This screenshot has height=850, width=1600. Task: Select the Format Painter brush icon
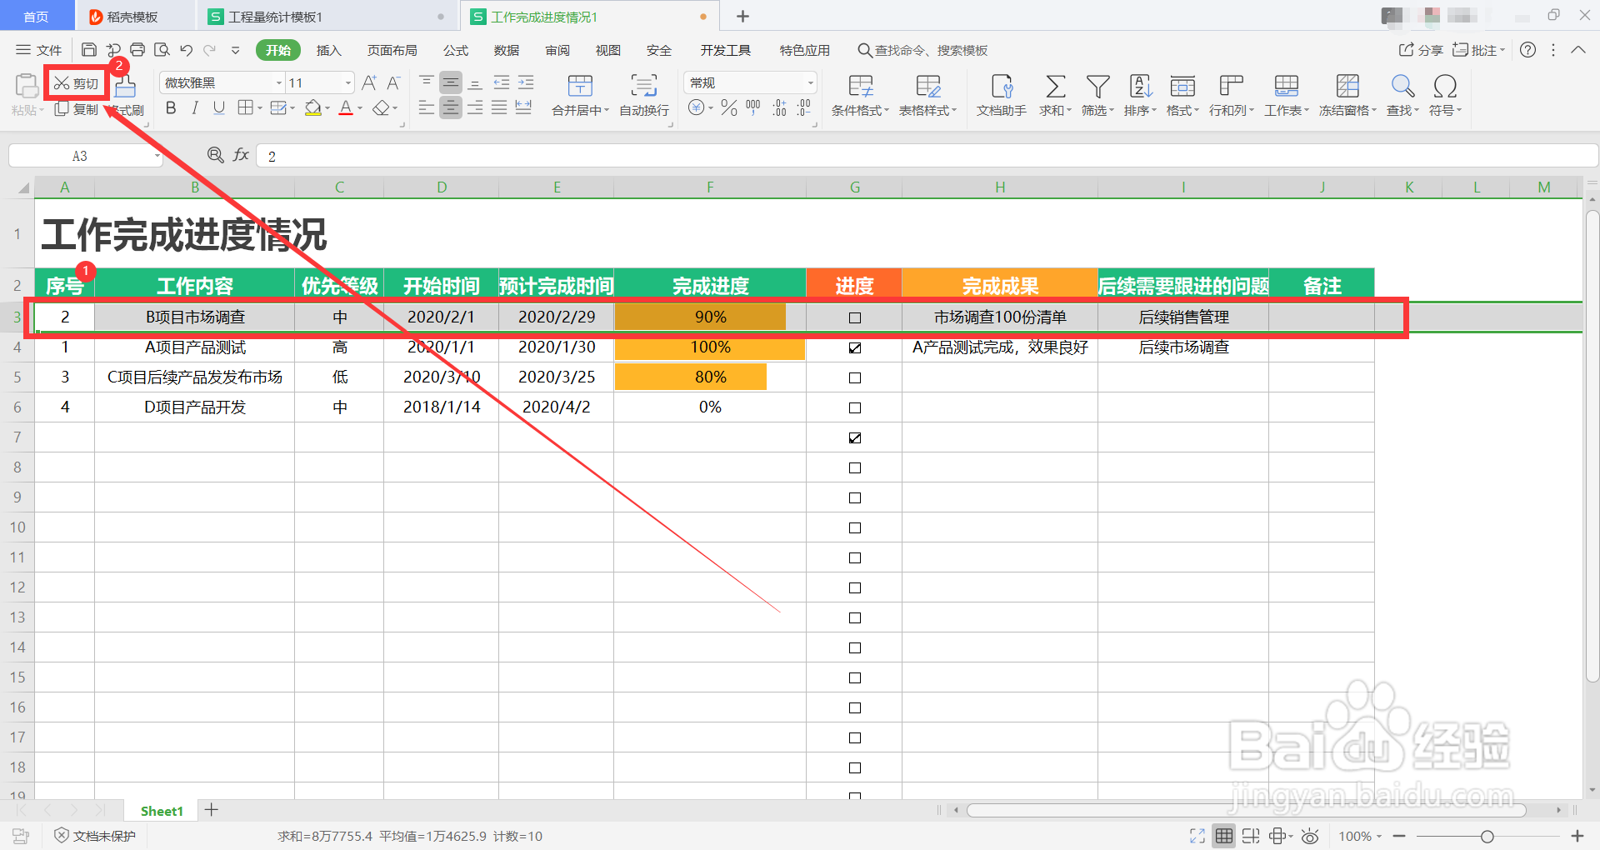[125, 86]
